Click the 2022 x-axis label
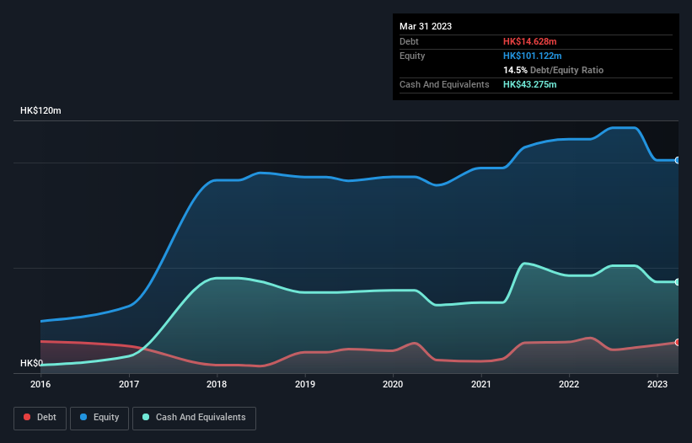Screen dimensions: 692x443 pyautogui.click(x=569, y=384)
